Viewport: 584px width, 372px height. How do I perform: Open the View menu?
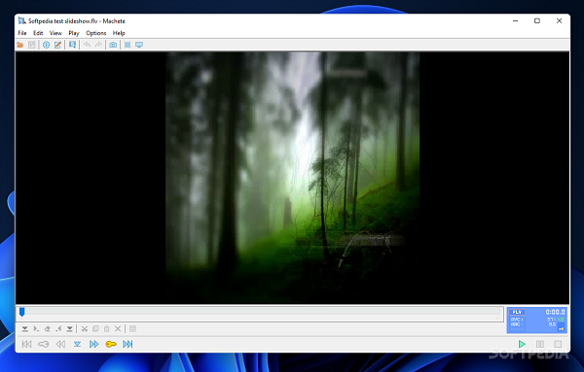tap(55, 33)
